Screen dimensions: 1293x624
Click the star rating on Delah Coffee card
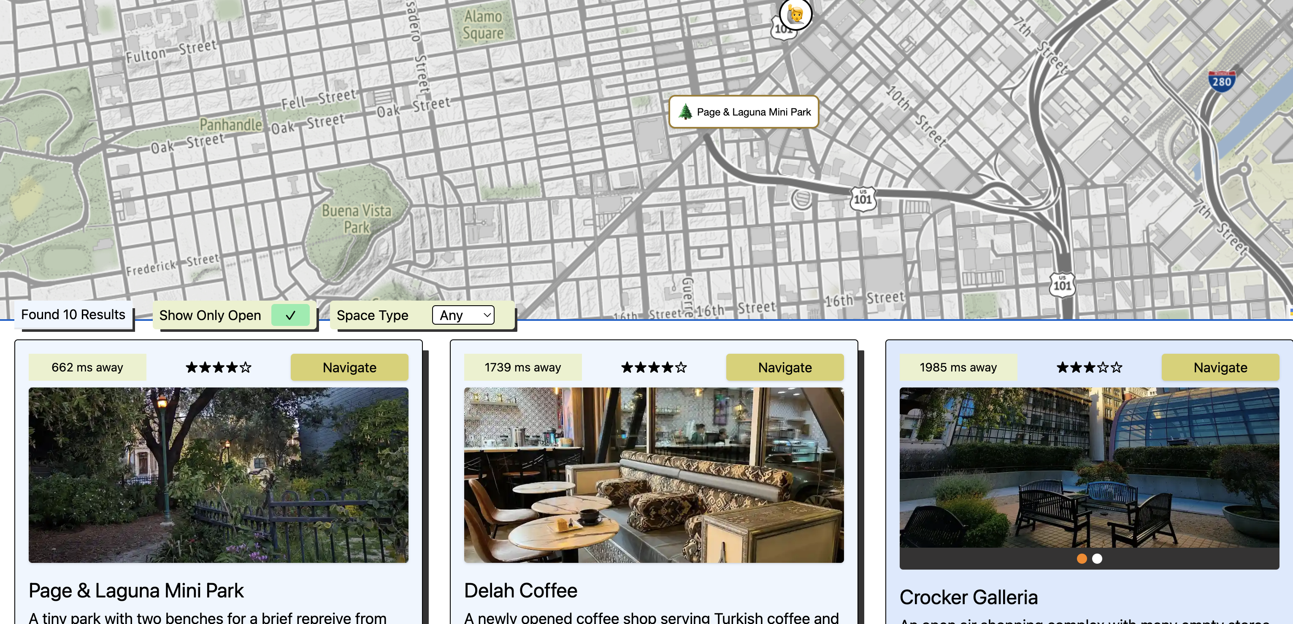tap(654, 367)
